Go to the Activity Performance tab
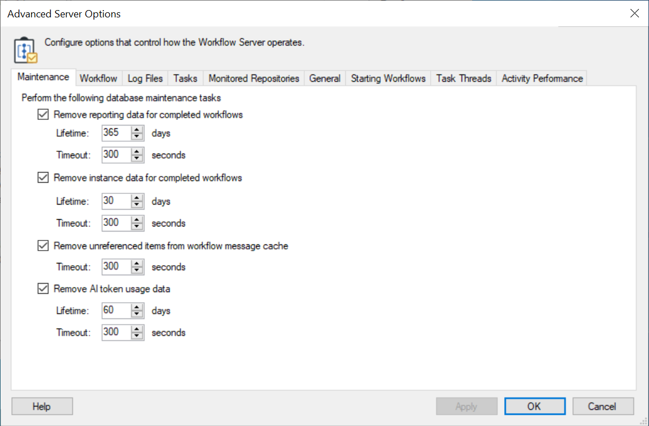649x426 pixels. coord(542,78)
